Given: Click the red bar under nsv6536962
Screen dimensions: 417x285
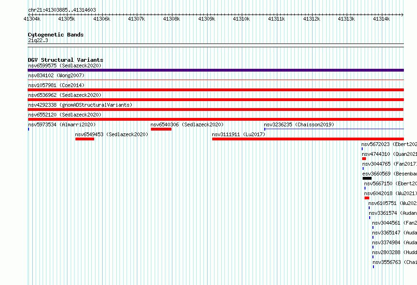Looking at the screenshot, I should (x=216, y=100).
